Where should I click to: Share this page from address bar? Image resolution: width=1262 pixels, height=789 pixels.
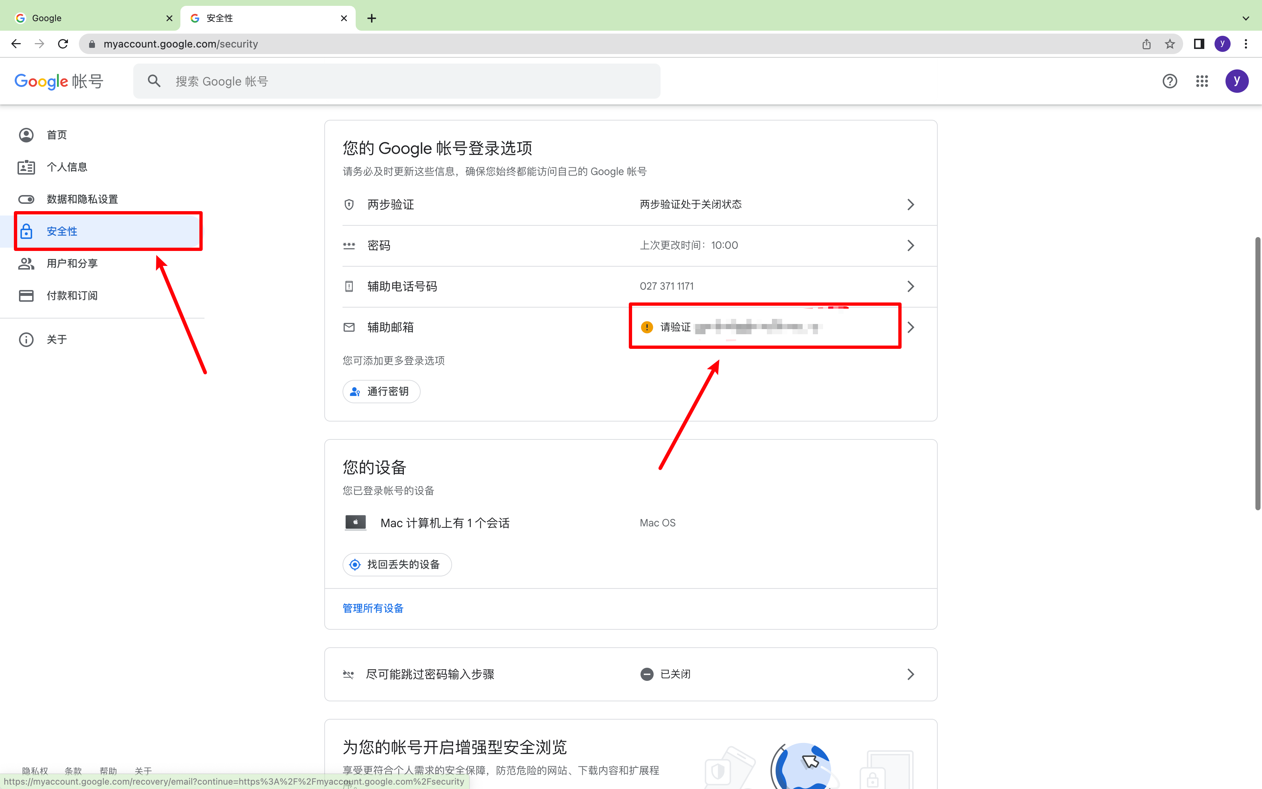pos(1146,44)
